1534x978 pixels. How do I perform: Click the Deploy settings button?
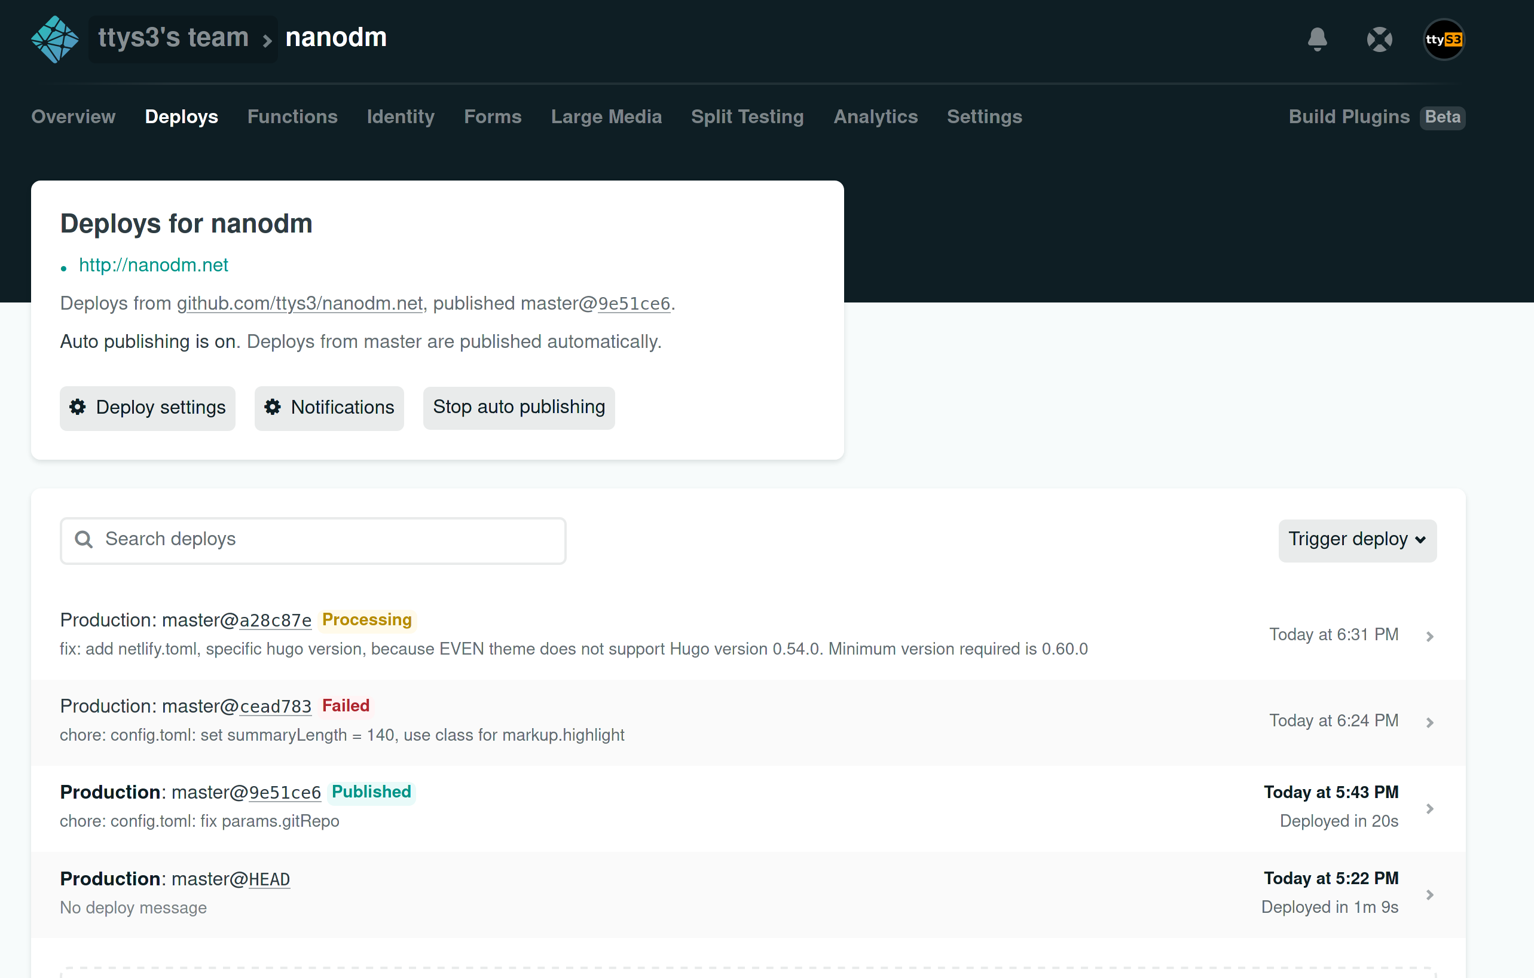coord(148,408)
